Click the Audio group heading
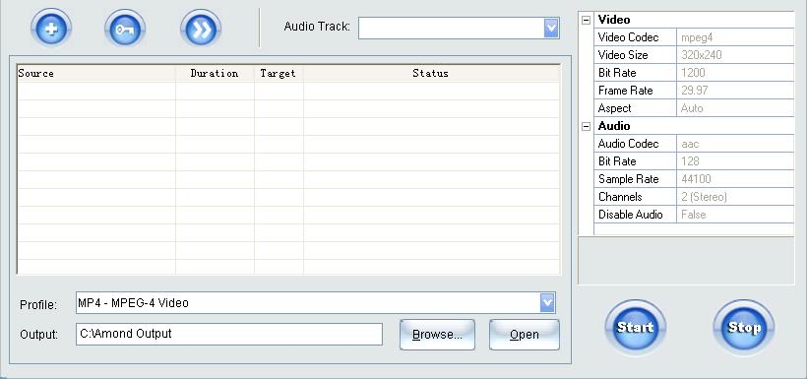 [614, 126]
